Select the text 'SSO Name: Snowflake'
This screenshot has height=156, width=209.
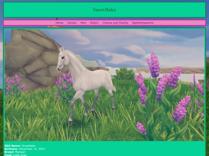tap(20, 146)
